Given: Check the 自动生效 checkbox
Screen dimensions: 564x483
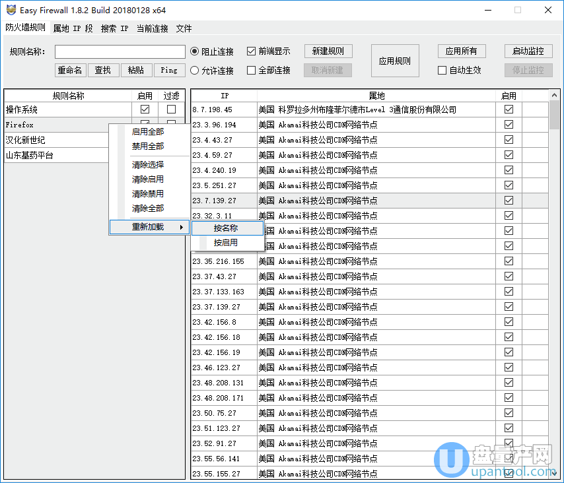Looking at the screenshot, I should [442, 71].
